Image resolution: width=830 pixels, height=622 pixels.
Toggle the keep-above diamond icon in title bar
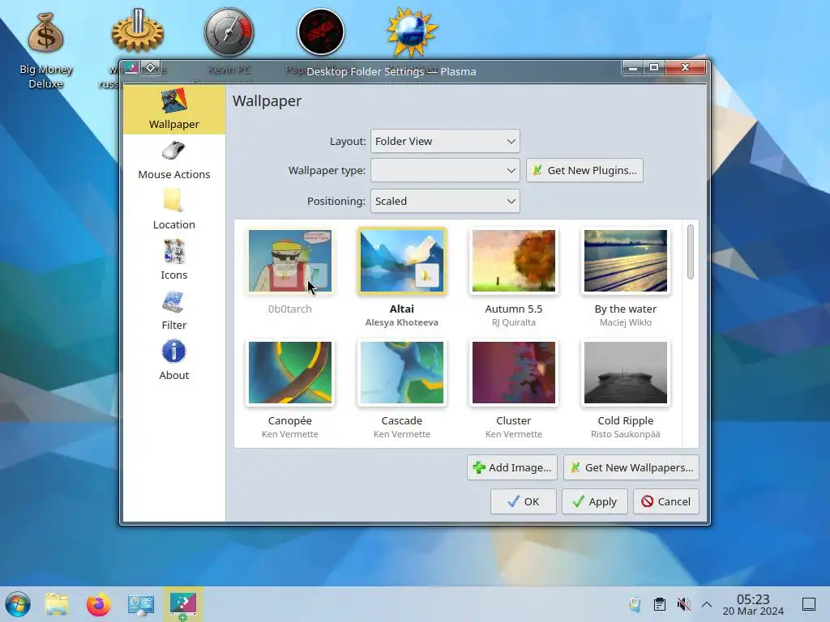150,68
